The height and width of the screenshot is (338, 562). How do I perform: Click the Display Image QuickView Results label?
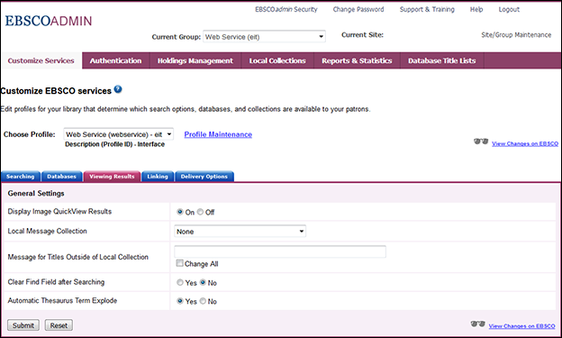[x=59, y=212]
